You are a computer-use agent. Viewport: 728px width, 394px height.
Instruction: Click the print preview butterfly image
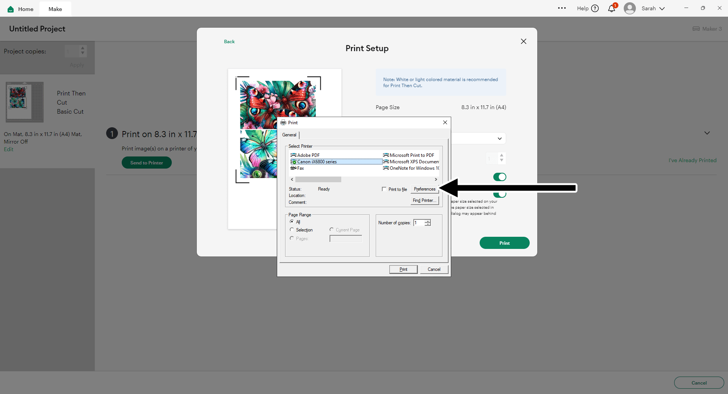pyautogui.click(x=278, y=129)
